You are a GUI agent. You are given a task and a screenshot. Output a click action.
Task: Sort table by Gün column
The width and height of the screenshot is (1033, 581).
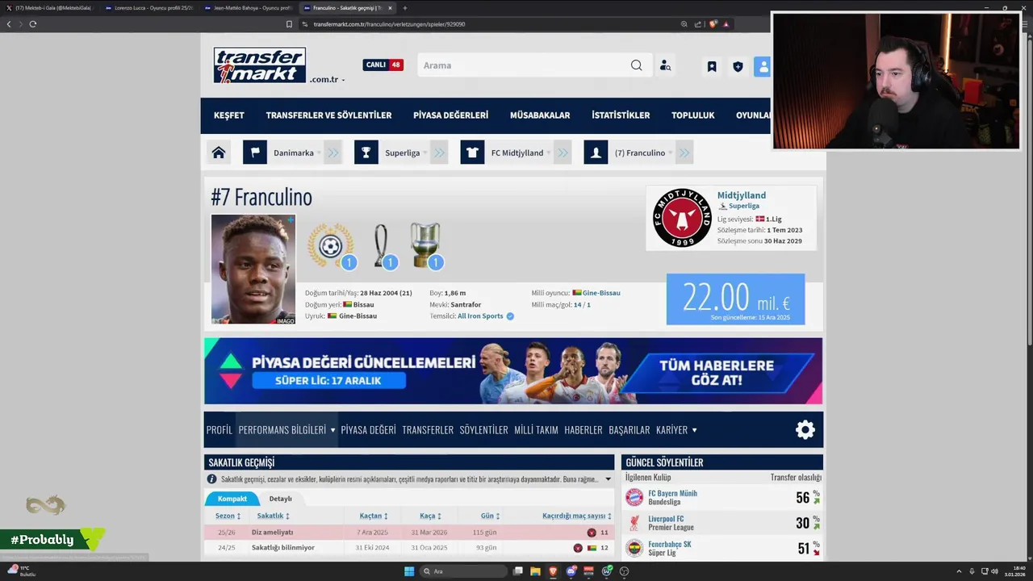(491, 516)
